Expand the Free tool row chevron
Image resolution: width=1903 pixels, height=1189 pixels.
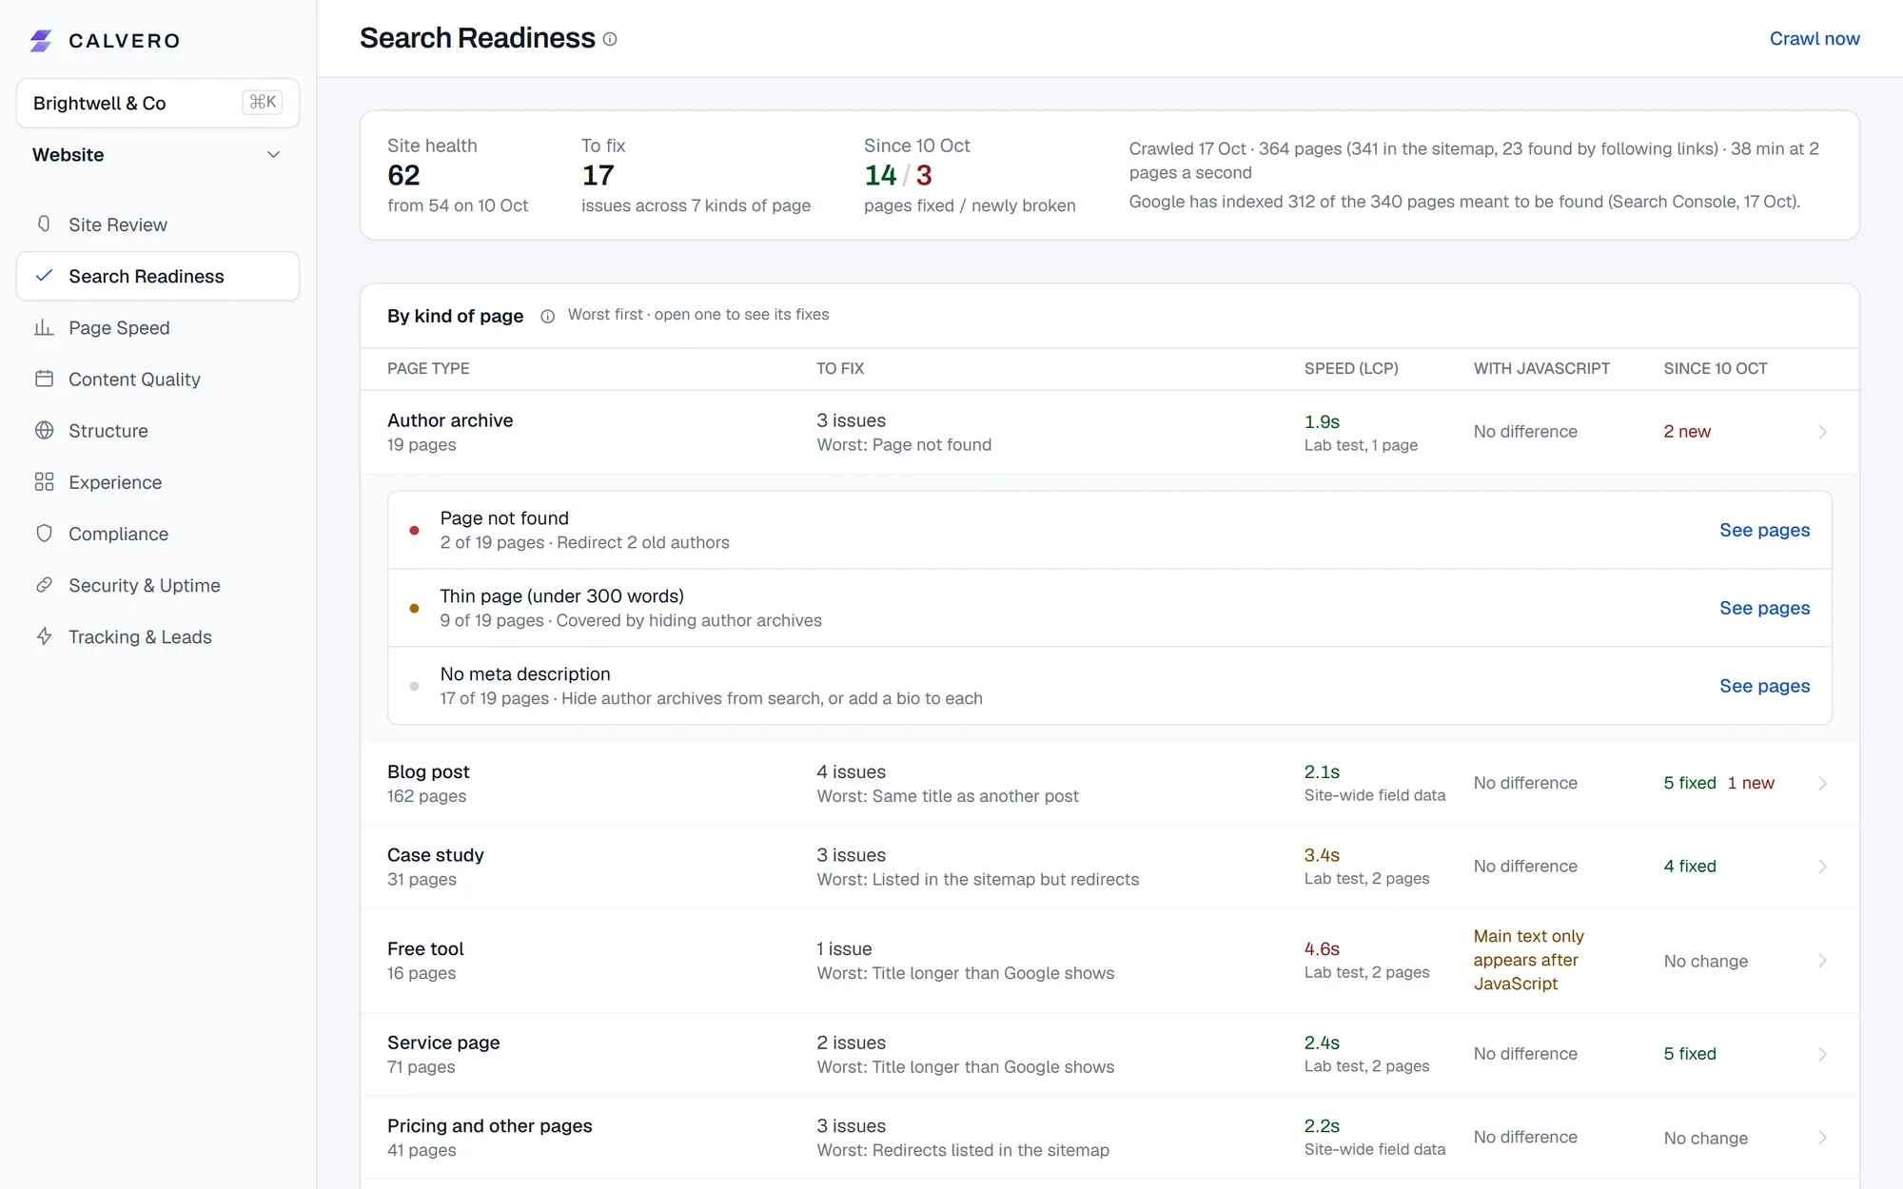pos(1822,961)
